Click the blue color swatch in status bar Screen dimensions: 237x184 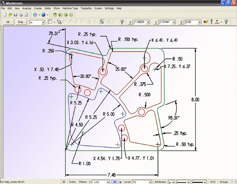(x=115, y=182)
